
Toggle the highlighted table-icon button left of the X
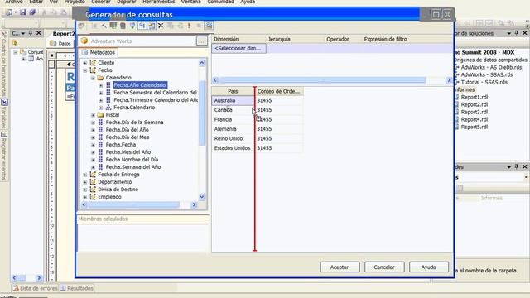[152, 26]
